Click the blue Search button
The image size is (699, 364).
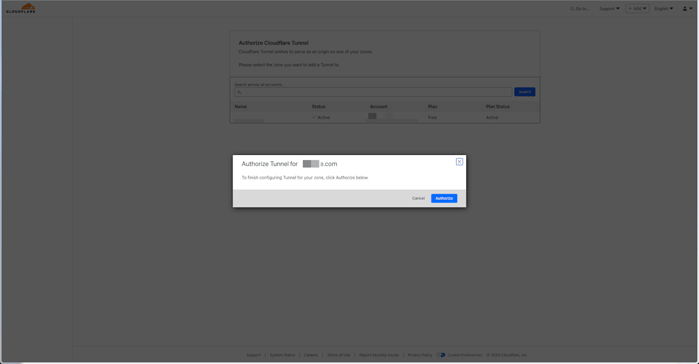(524, 92)
